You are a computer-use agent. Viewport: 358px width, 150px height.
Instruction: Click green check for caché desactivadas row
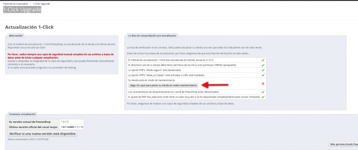263,92
